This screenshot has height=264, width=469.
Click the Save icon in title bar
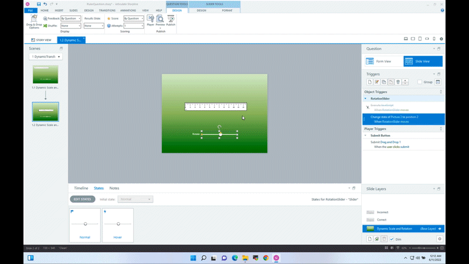coord(39,4)
